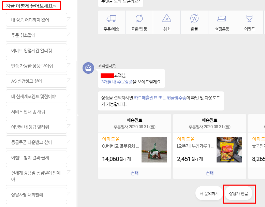Click '반품 가능한 상품 보여줘' bubble
Image resolution: width=265 pixels, height=207 pixels.
click(x=36, y=66)
